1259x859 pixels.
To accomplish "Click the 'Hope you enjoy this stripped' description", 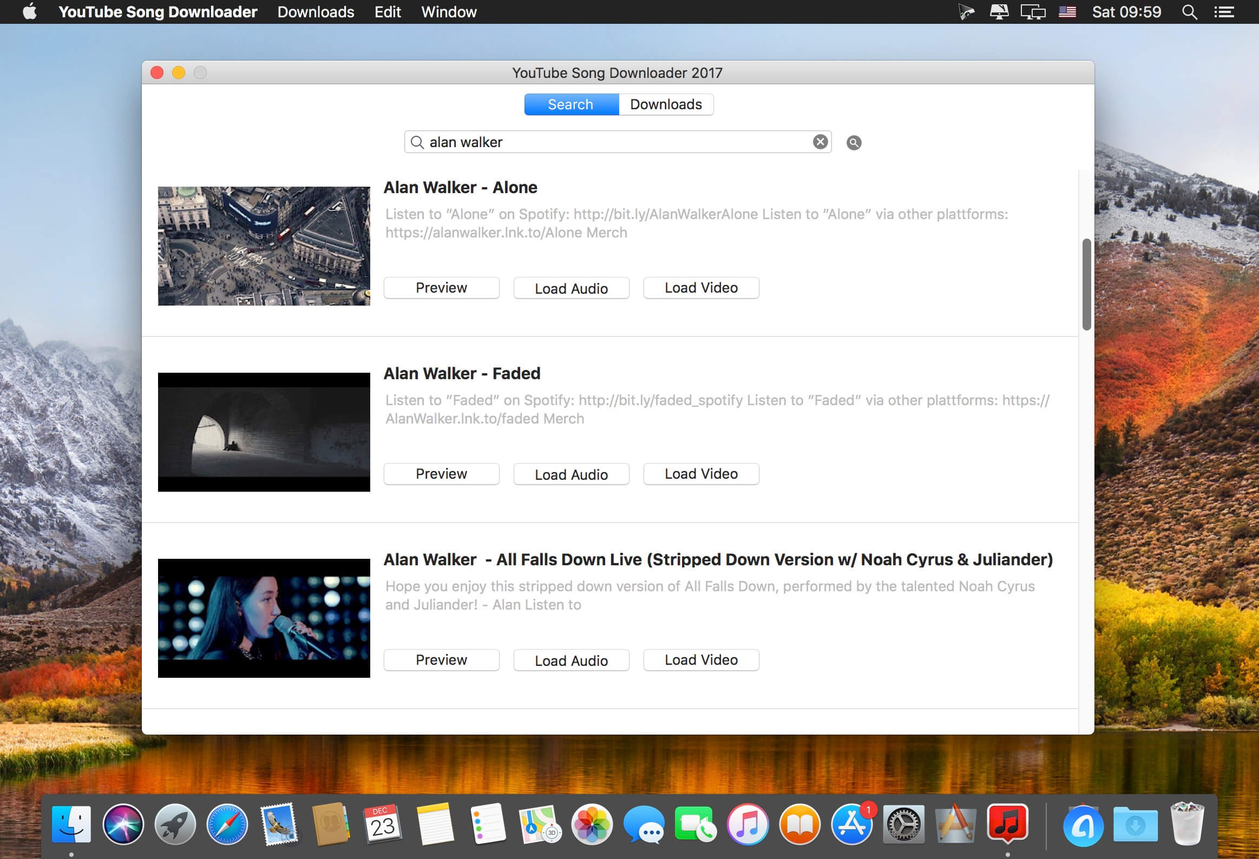I will pyautogui.click(x=710, y=596).
